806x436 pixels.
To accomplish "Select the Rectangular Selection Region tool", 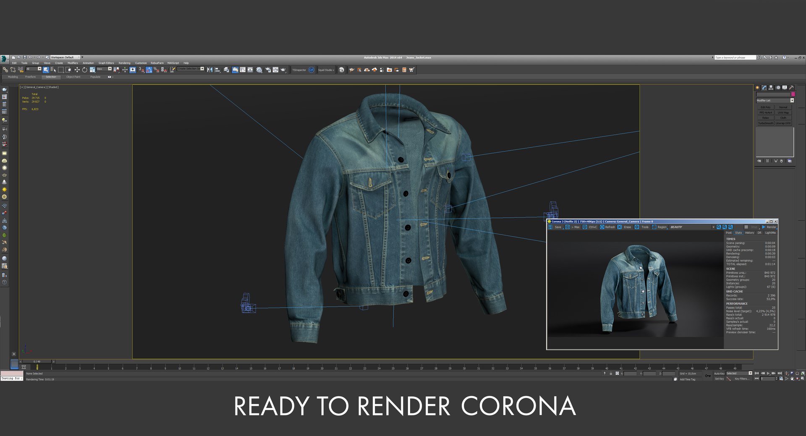I will (x=60, y=70).
